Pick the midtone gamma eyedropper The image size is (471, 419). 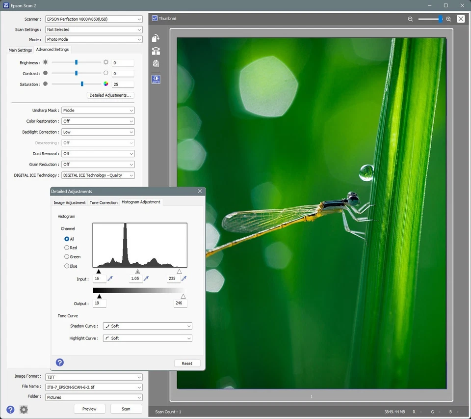(146, 279)
